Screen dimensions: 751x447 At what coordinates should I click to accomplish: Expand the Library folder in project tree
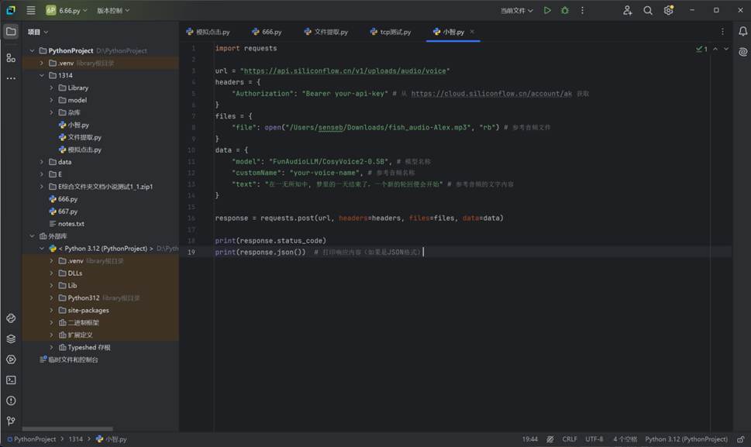(52, 88)
